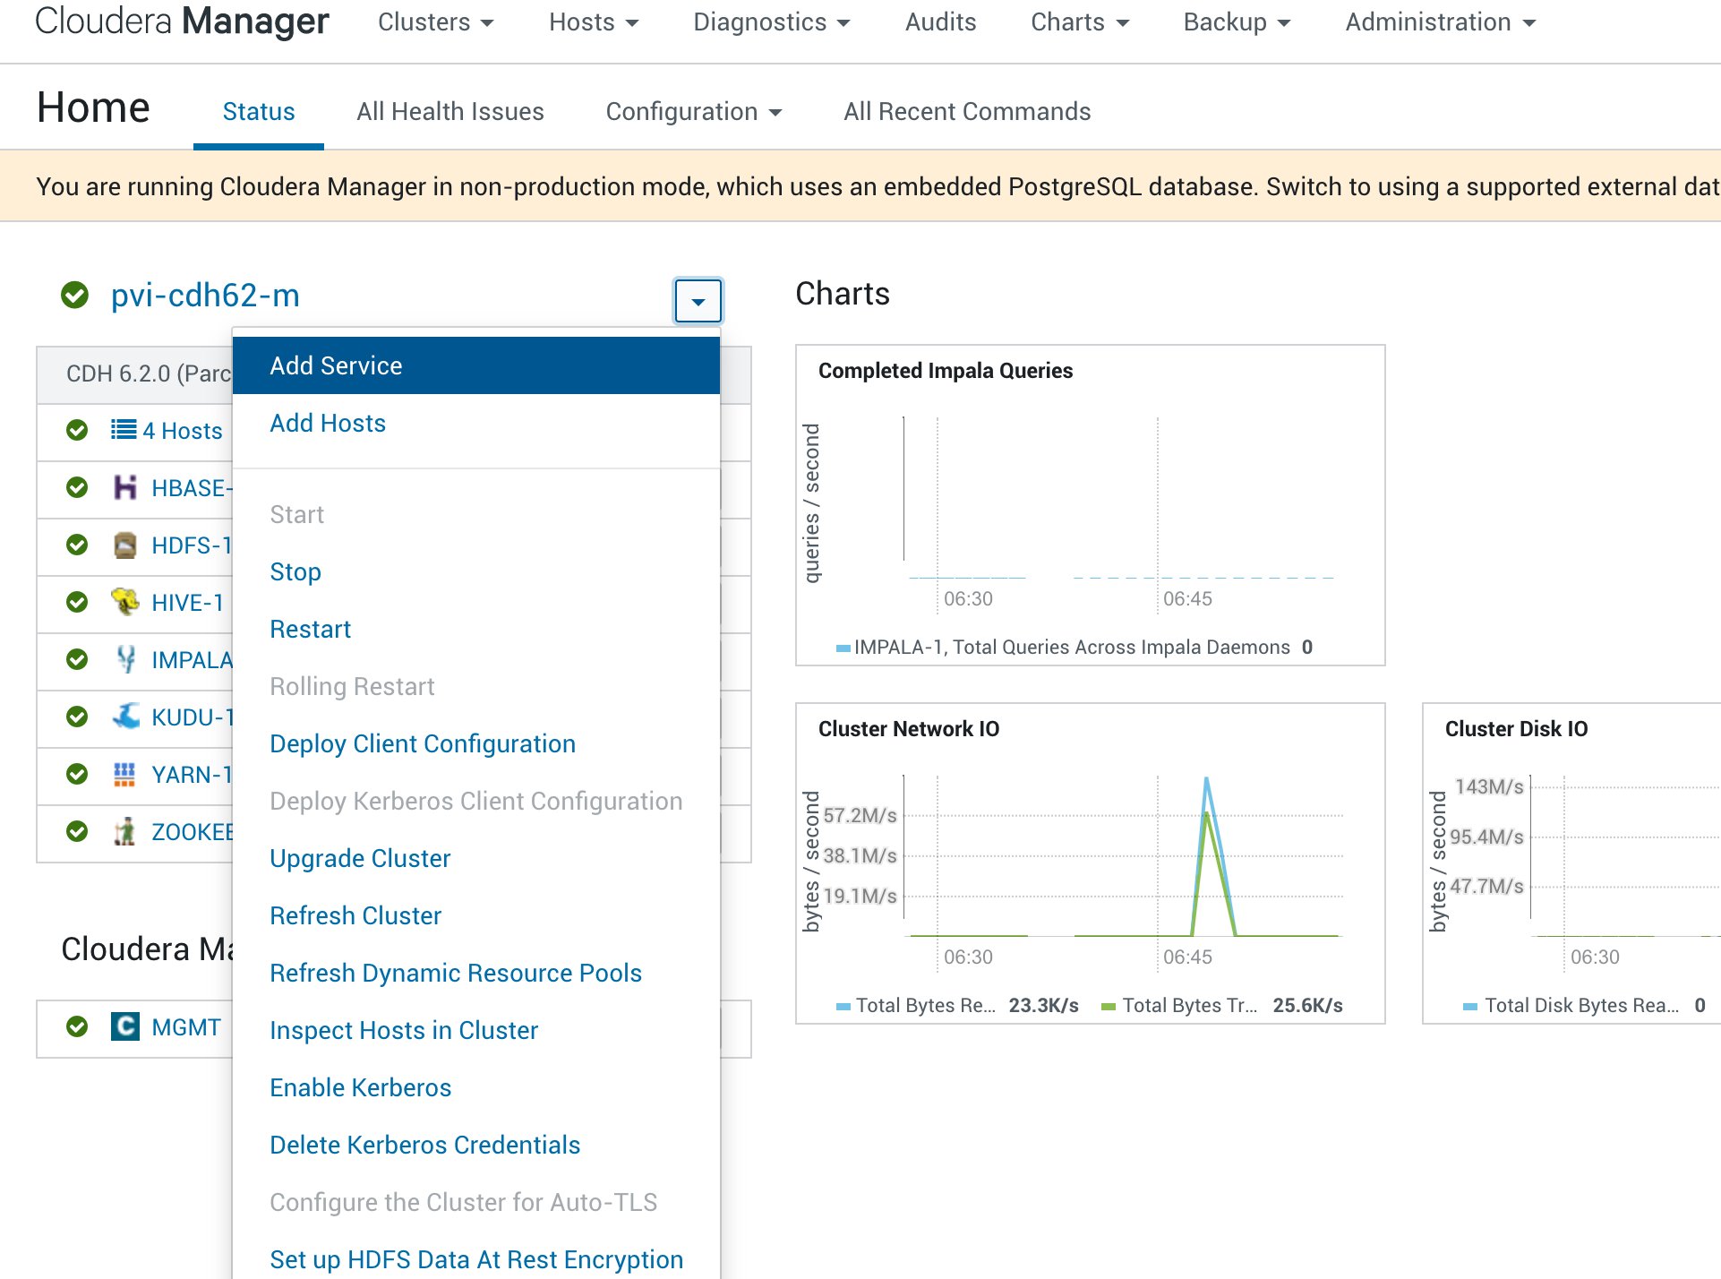Click the ZooKeeper service icon
The height and width of the screenshot is (1279, 1721).
(125, 831)
